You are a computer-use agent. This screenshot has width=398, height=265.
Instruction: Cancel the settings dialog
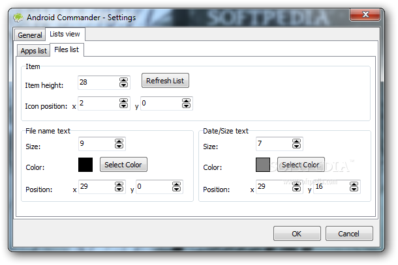pyautogui.click(x=349, y=234)
